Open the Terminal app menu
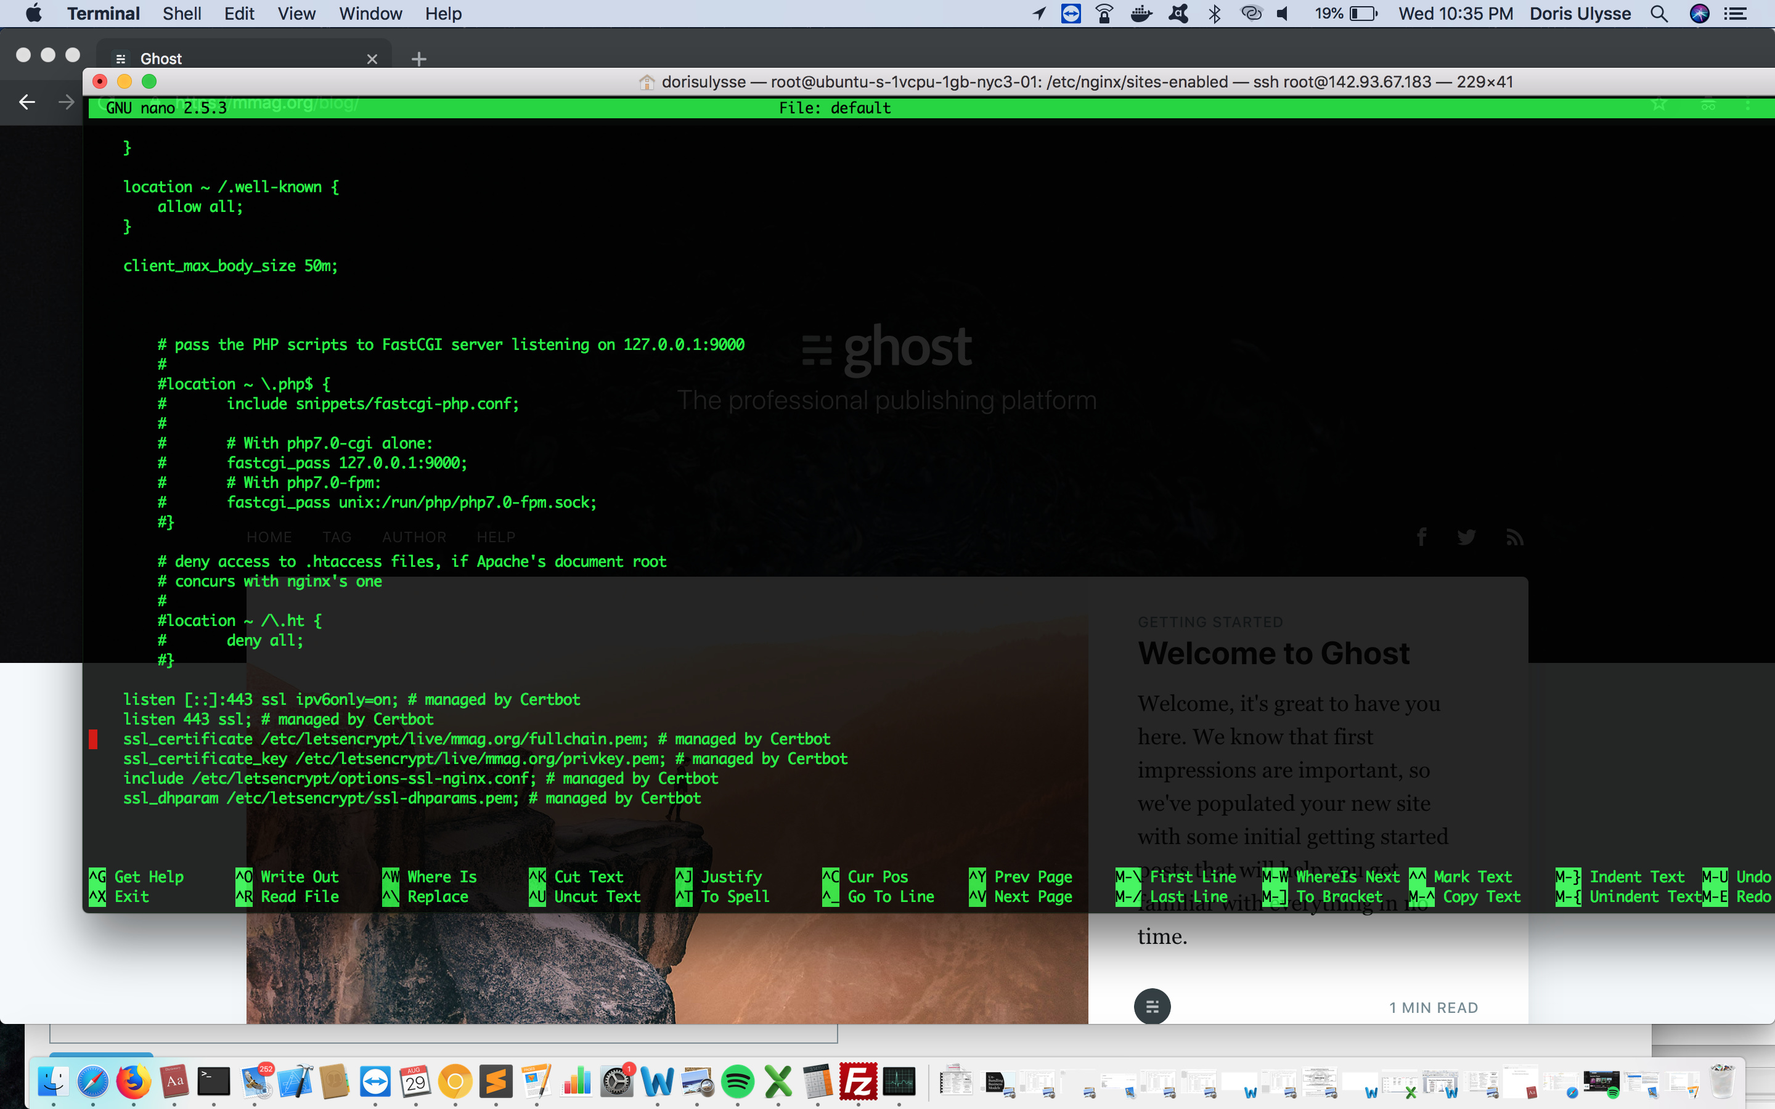 [x=104, y=13]
